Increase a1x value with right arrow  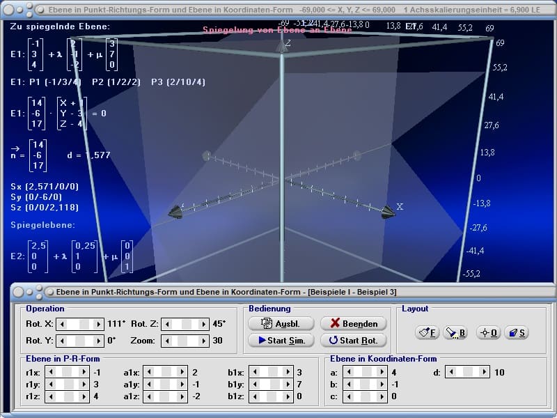[182, 372]
